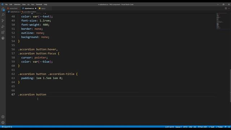This screenshot has height=130, width=231.
Task: Open the Explorer view in activity bar
Action: pos(3,9)
